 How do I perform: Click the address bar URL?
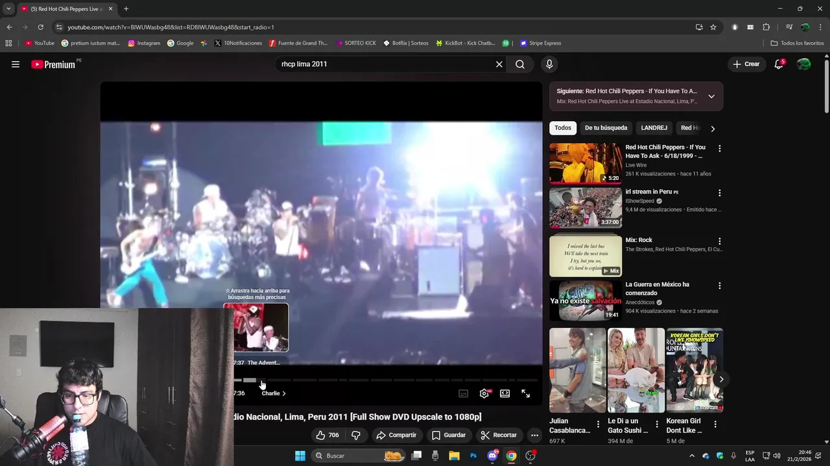pos(171,27)
